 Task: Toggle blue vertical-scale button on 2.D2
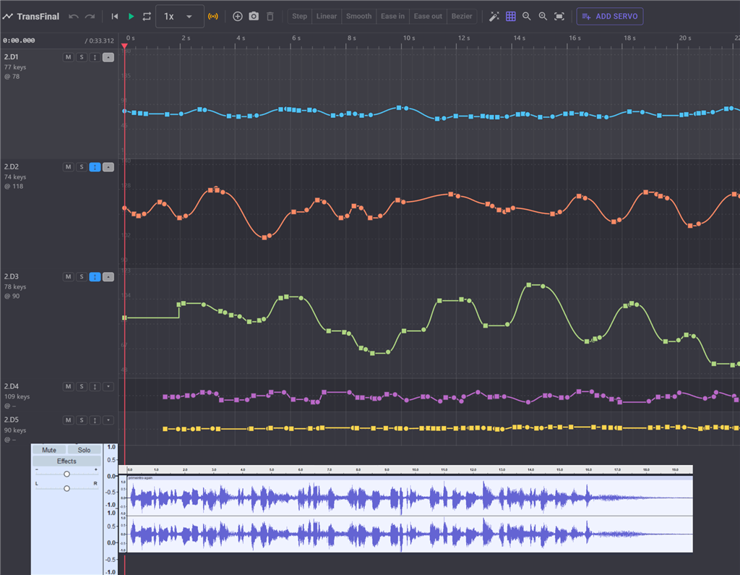[x=95, y=167]
